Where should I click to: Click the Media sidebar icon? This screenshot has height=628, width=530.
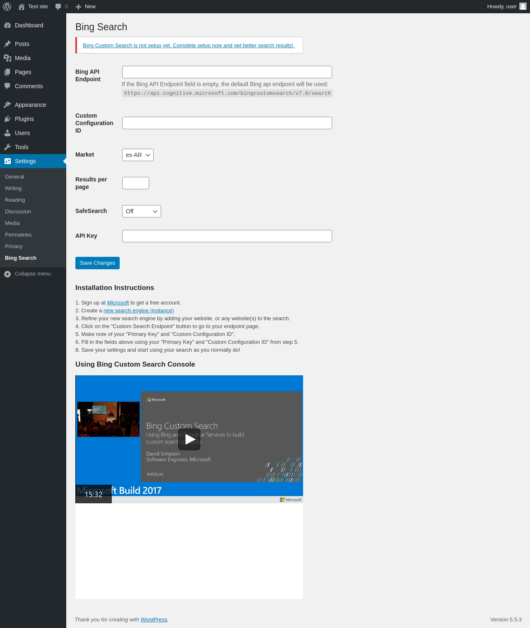pyautogui.click(x=7, y=58)
